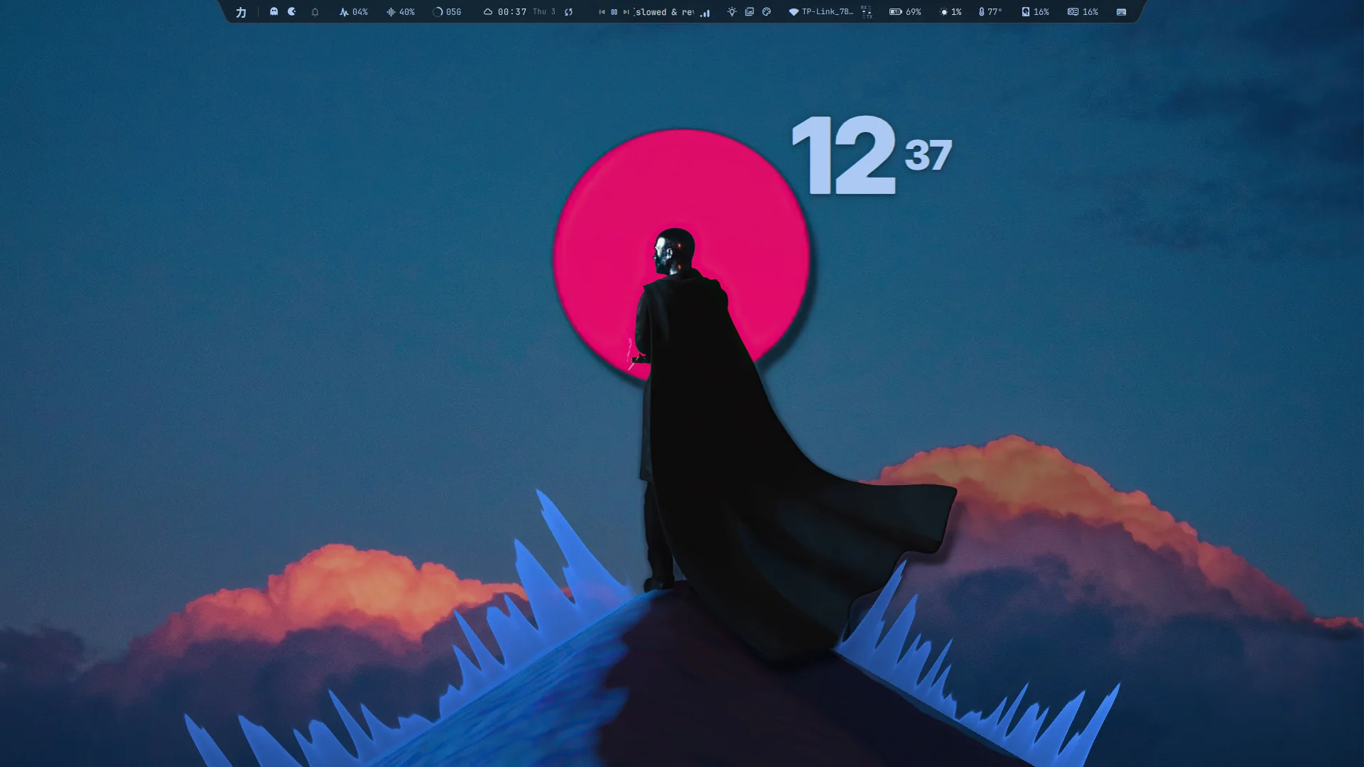Click the slowed & rev song title
This screenshot has width=1364, height=767.
(664, 12)
